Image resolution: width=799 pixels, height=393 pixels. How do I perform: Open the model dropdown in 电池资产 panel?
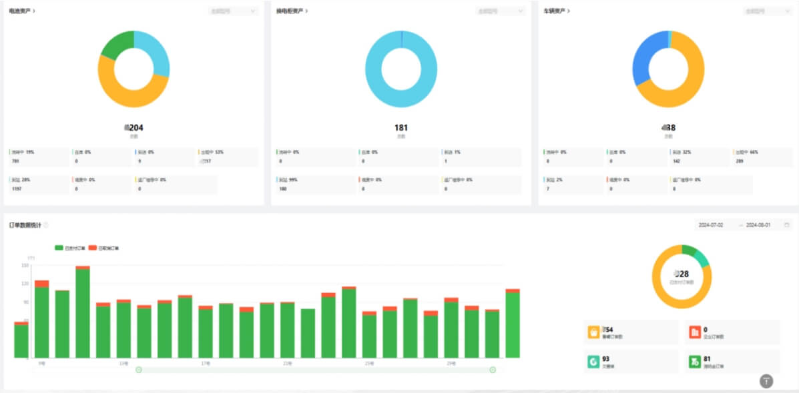click(x=232, y=11)
